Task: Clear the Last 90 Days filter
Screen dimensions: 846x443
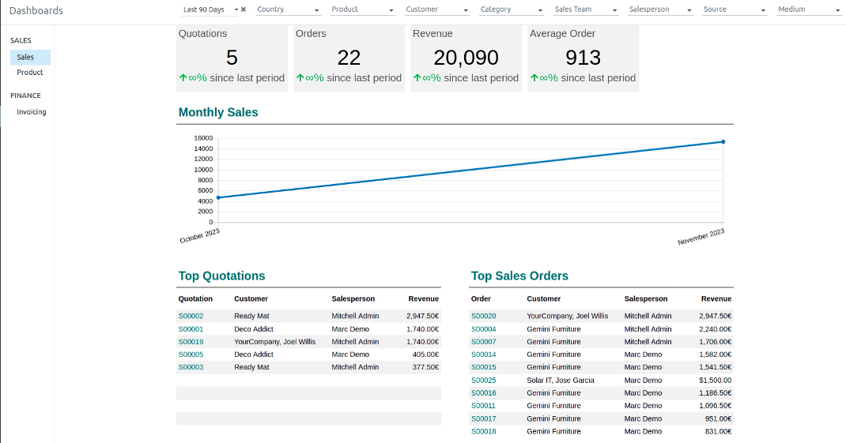Action: tap(244, 9)
